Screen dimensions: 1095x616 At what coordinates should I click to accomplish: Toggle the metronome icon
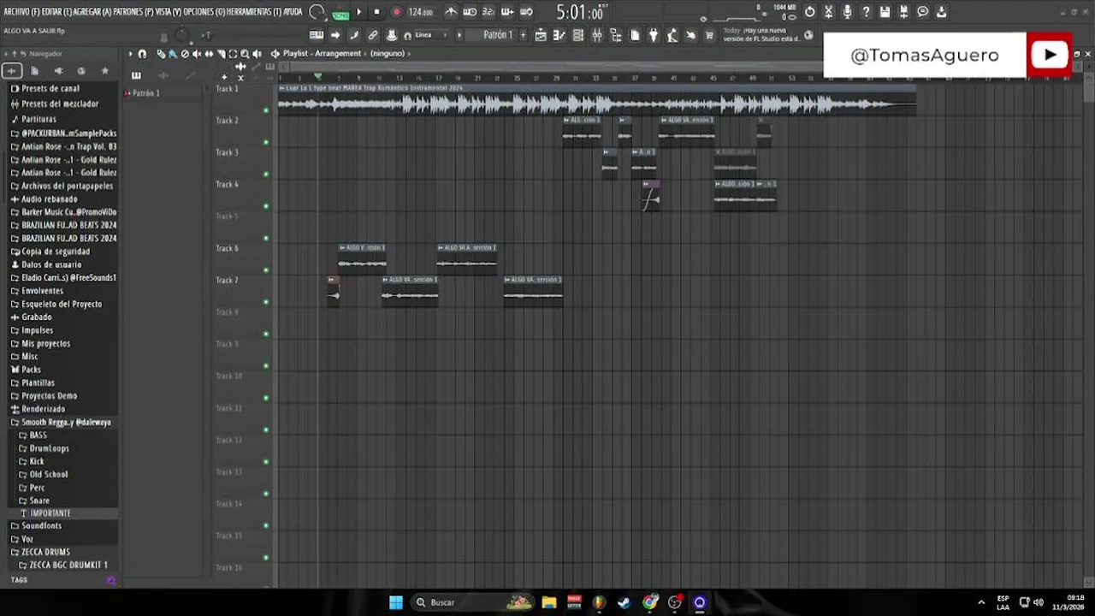[451, 12]
